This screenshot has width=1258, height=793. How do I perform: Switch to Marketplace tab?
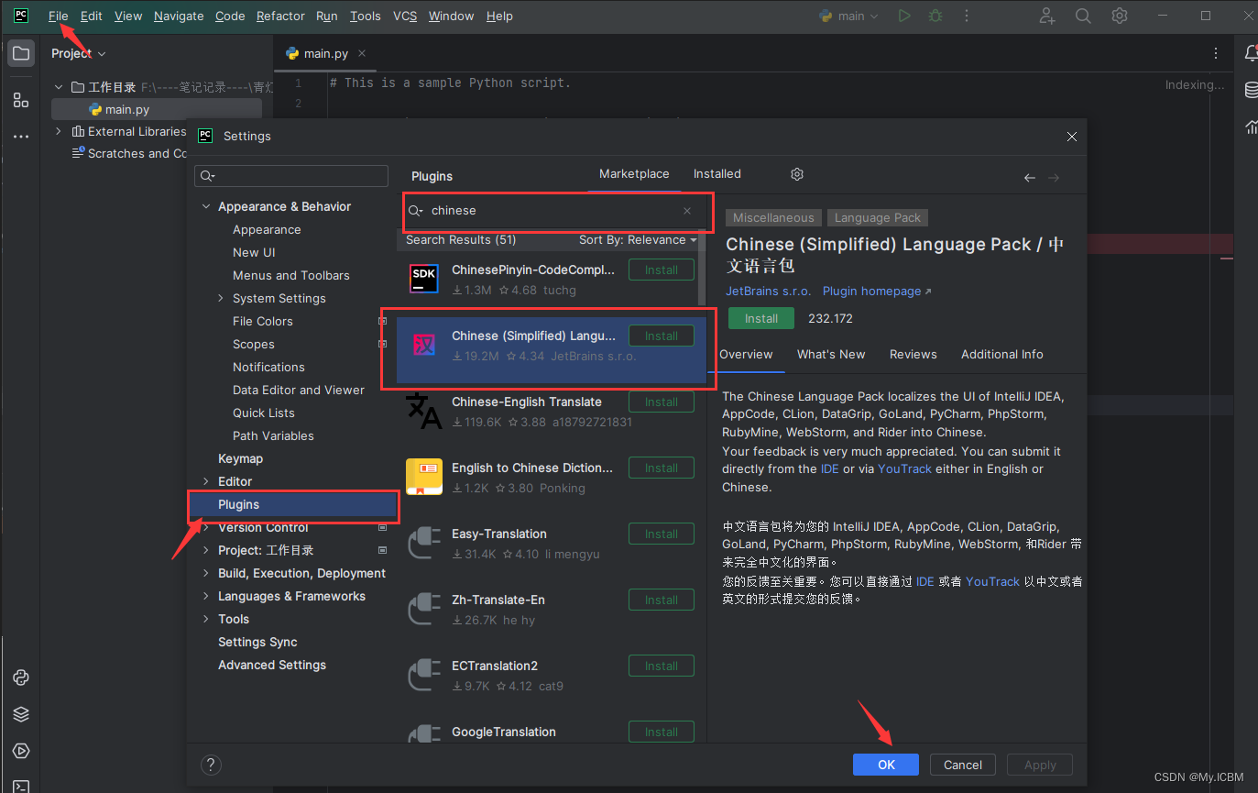click(634, 174)
